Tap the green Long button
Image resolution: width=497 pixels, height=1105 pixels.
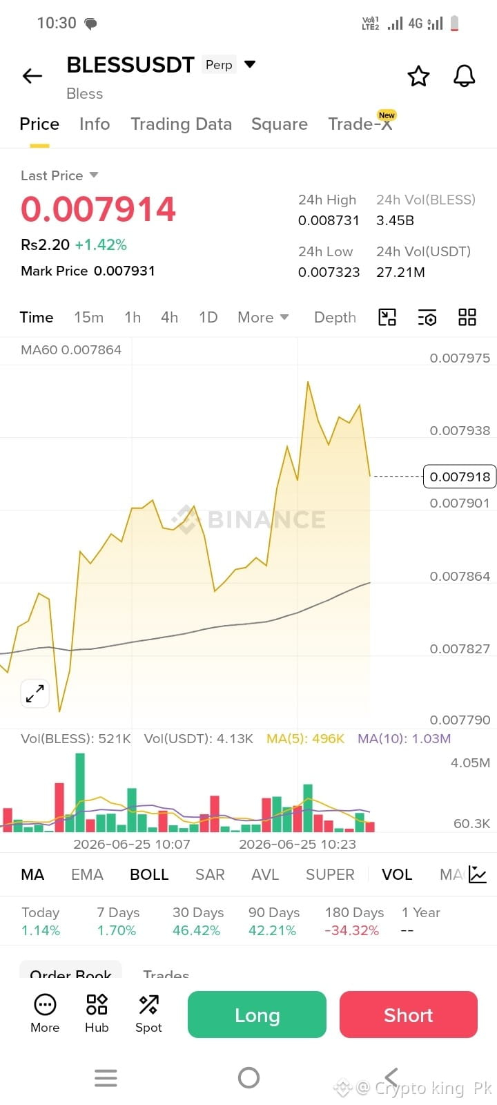tap(257, 1015)
